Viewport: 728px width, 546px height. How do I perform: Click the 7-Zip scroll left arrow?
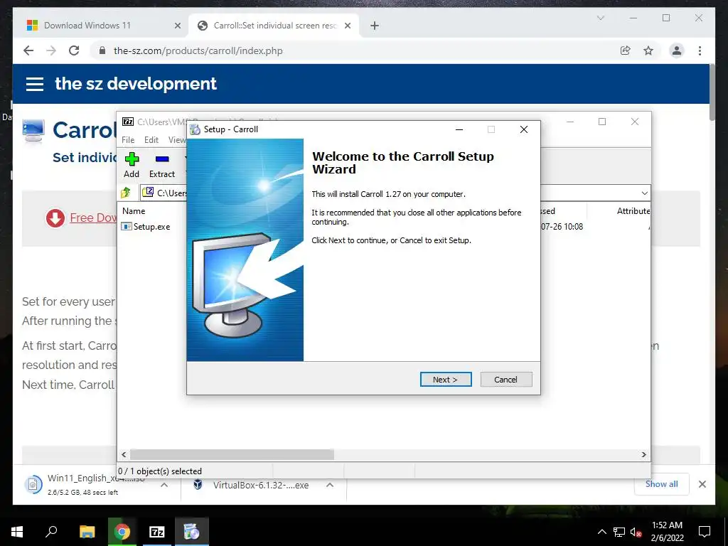click(124, 454)
